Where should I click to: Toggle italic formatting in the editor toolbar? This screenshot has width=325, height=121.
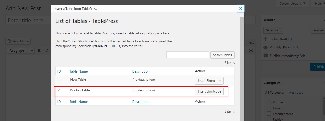click(x=47, y=51)
